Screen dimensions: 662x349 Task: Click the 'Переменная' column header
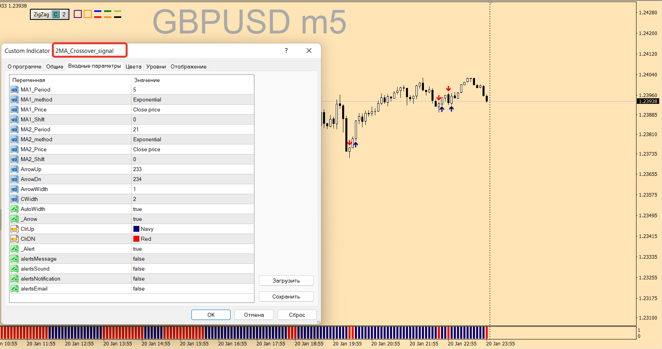coord(71,80)
